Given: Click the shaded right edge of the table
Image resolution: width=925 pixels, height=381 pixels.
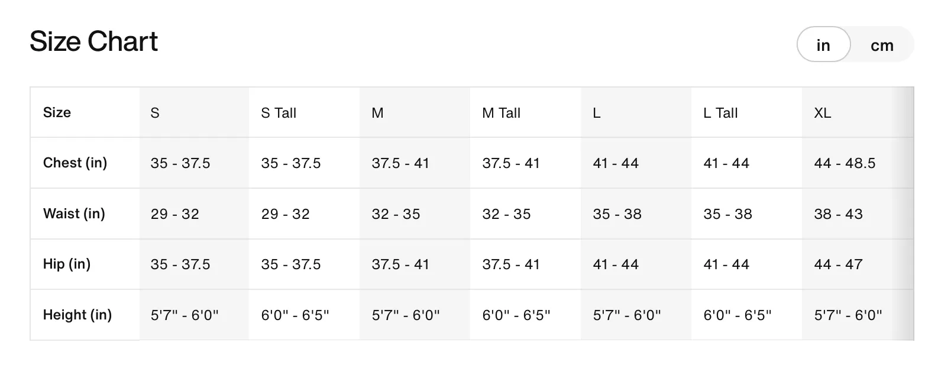Looking at the screenshot, I should coord(903,214).
